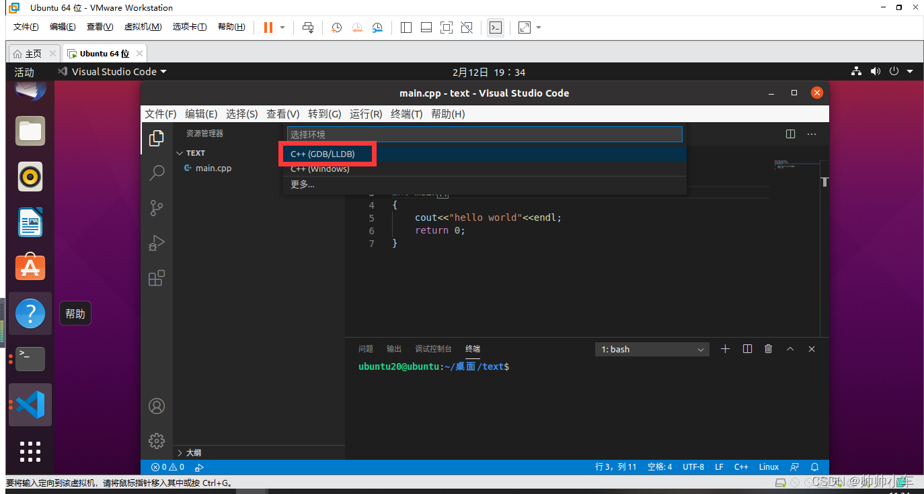924x494 pixels.
Task: Split the editor to the right
Action: pos(791,134)
